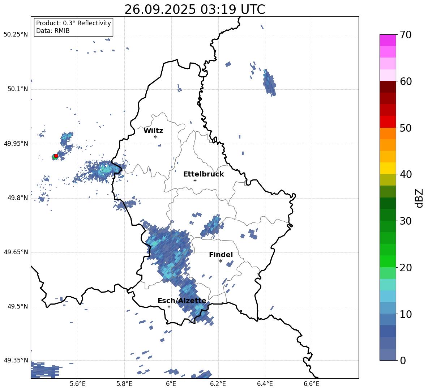Screen dimensions: 428x391
Task: Click the 49.5°N latitude label
Action: (x=18, y=306)
